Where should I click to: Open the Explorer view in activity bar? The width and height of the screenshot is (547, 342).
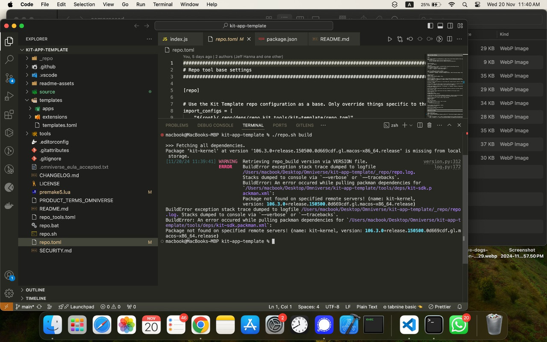coord(9,41)
